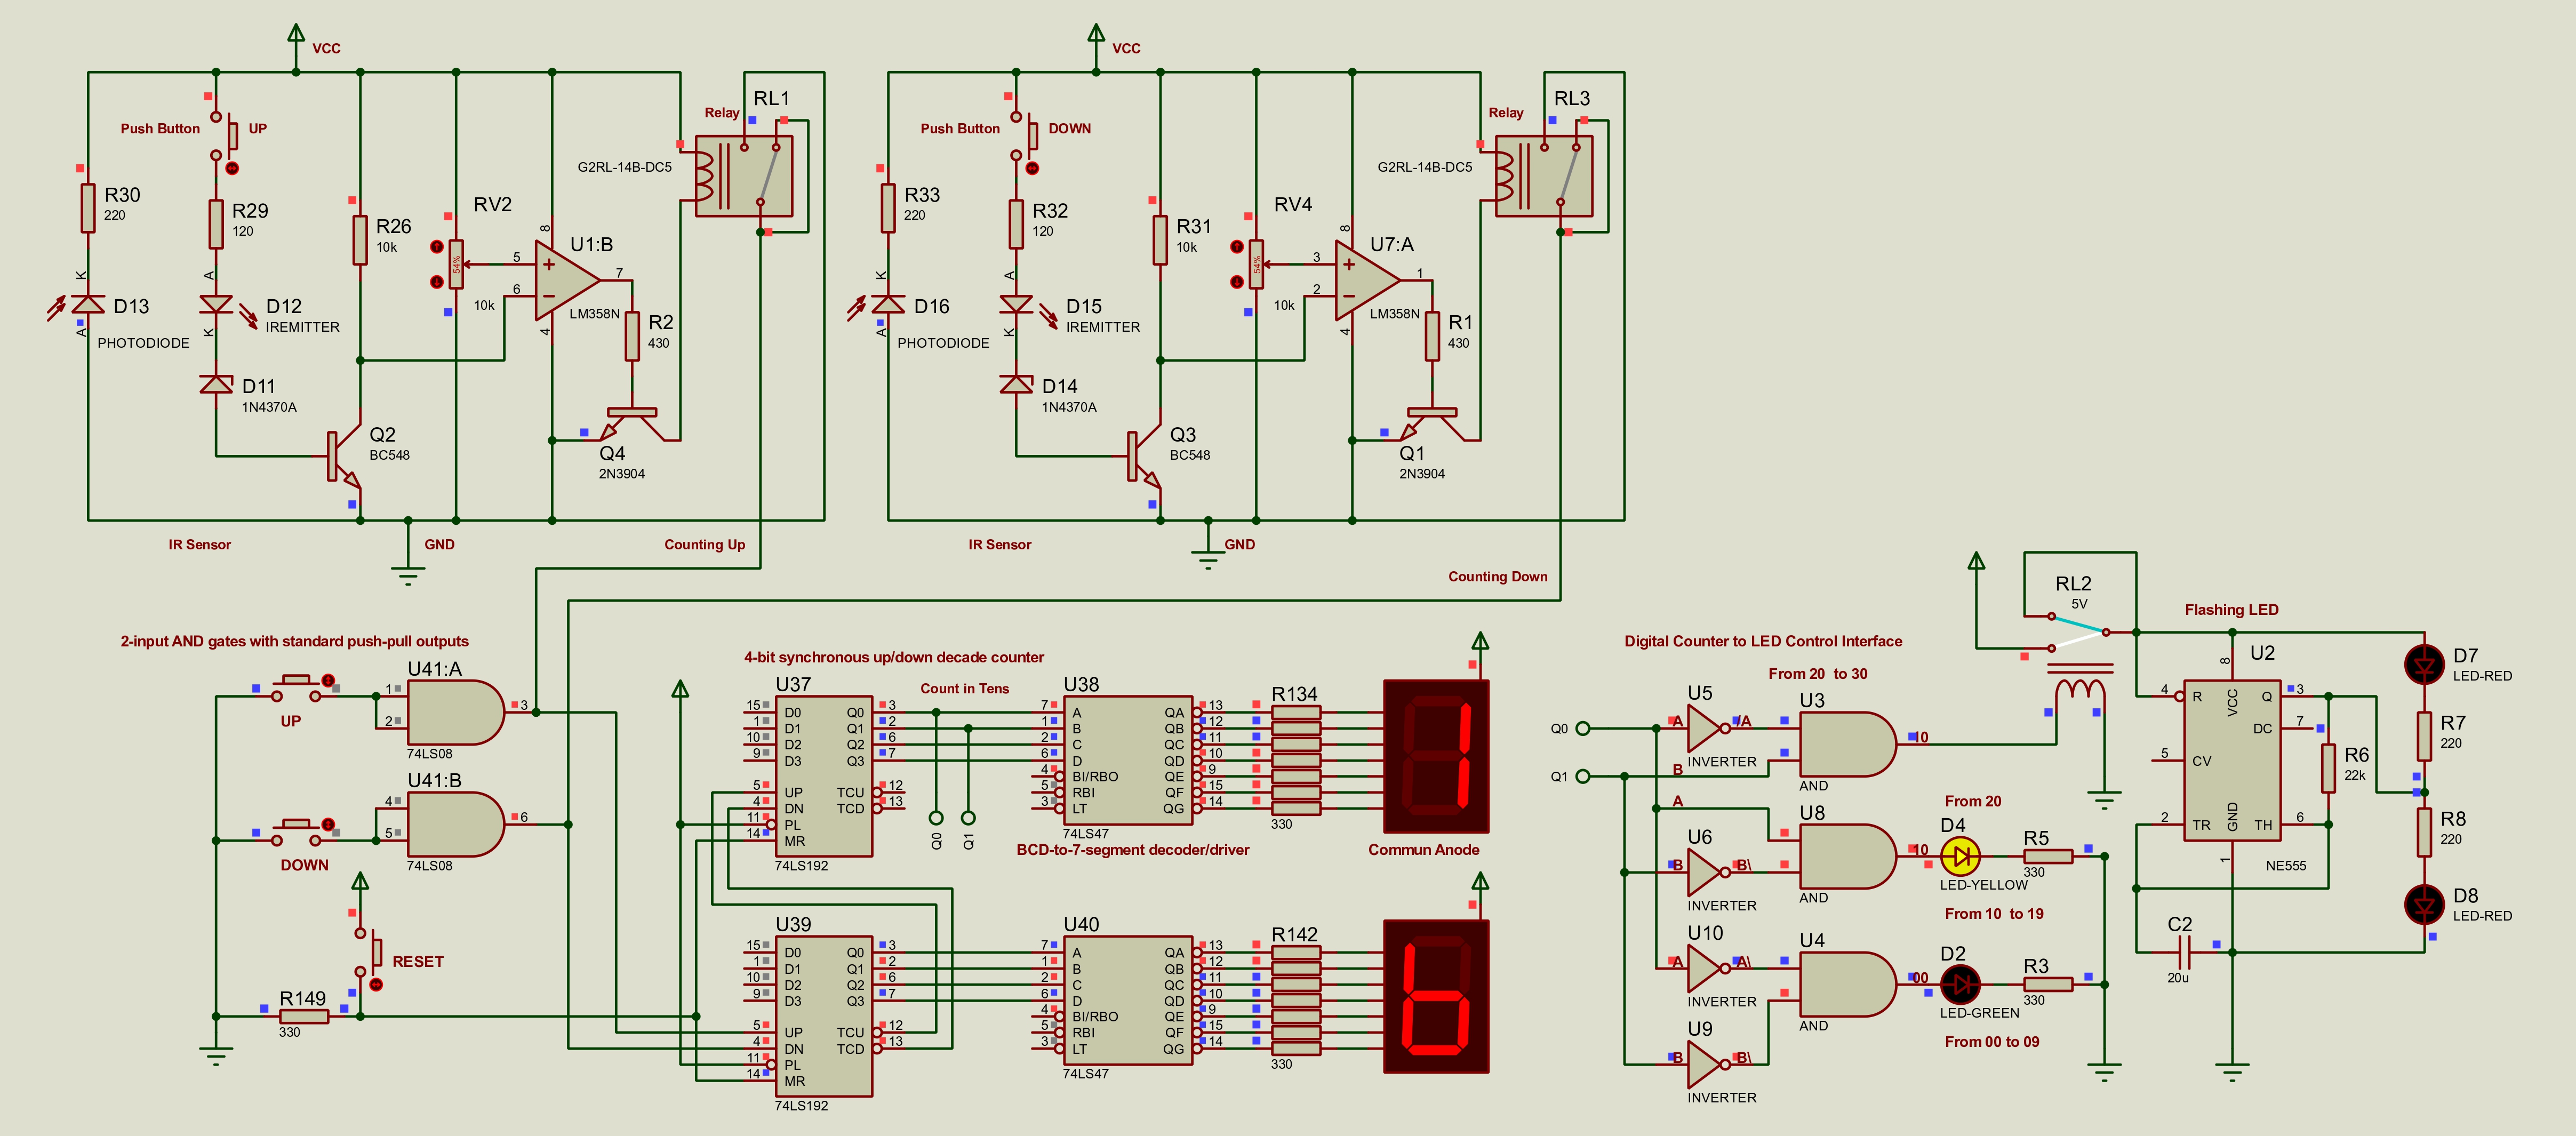Click the Q3 BC548 transistor
This screenshot has width=2576, height=1136.
pyautogui.click(x=1145, y=456)
